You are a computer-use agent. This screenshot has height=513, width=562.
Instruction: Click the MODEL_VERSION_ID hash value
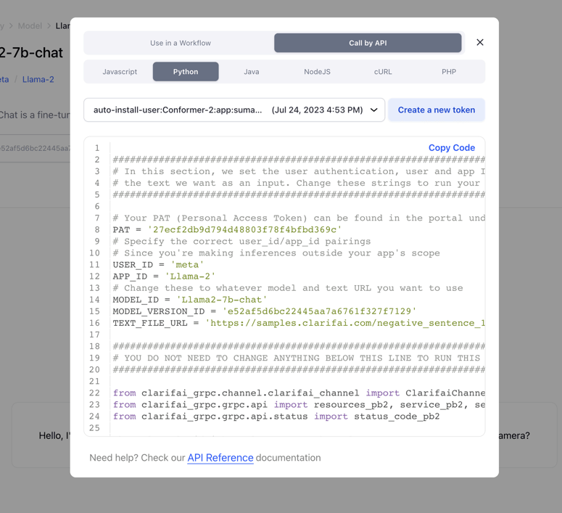tap(319, 311)
